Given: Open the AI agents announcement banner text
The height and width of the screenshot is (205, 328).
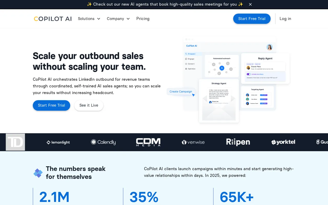Looking at the screenshot, I should [165, 4].
